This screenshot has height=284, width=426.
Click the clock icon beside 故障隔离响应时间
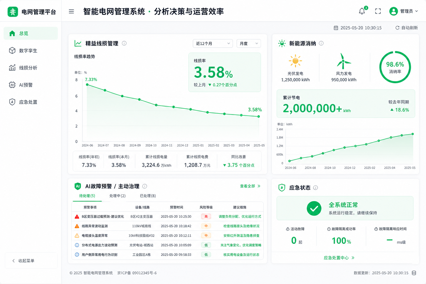376,229
